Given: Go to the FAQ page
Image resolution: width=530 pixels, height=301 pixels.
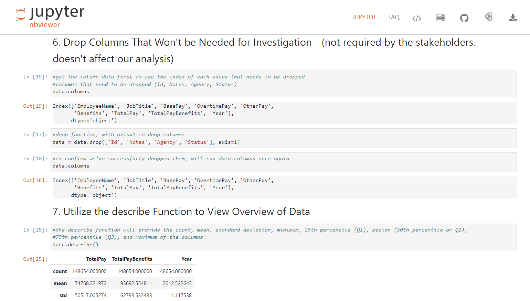Looking at the screenshot, I should coord(394,17).
